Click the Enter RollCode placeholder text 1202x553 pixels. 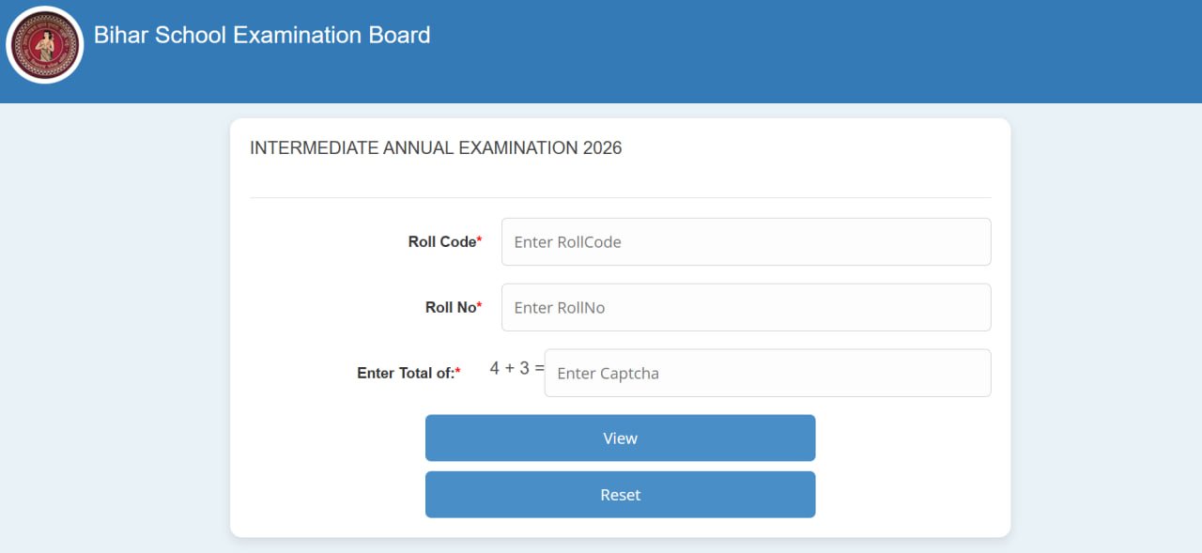(x=566, y=241)
